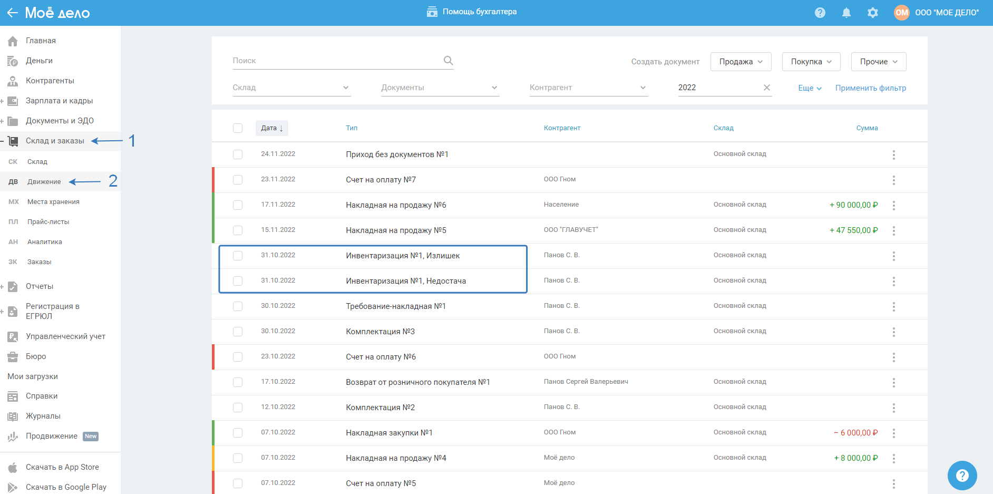
Task: Click the search magnifier icon
Action: pyautogui.click(x=448, y=61)
